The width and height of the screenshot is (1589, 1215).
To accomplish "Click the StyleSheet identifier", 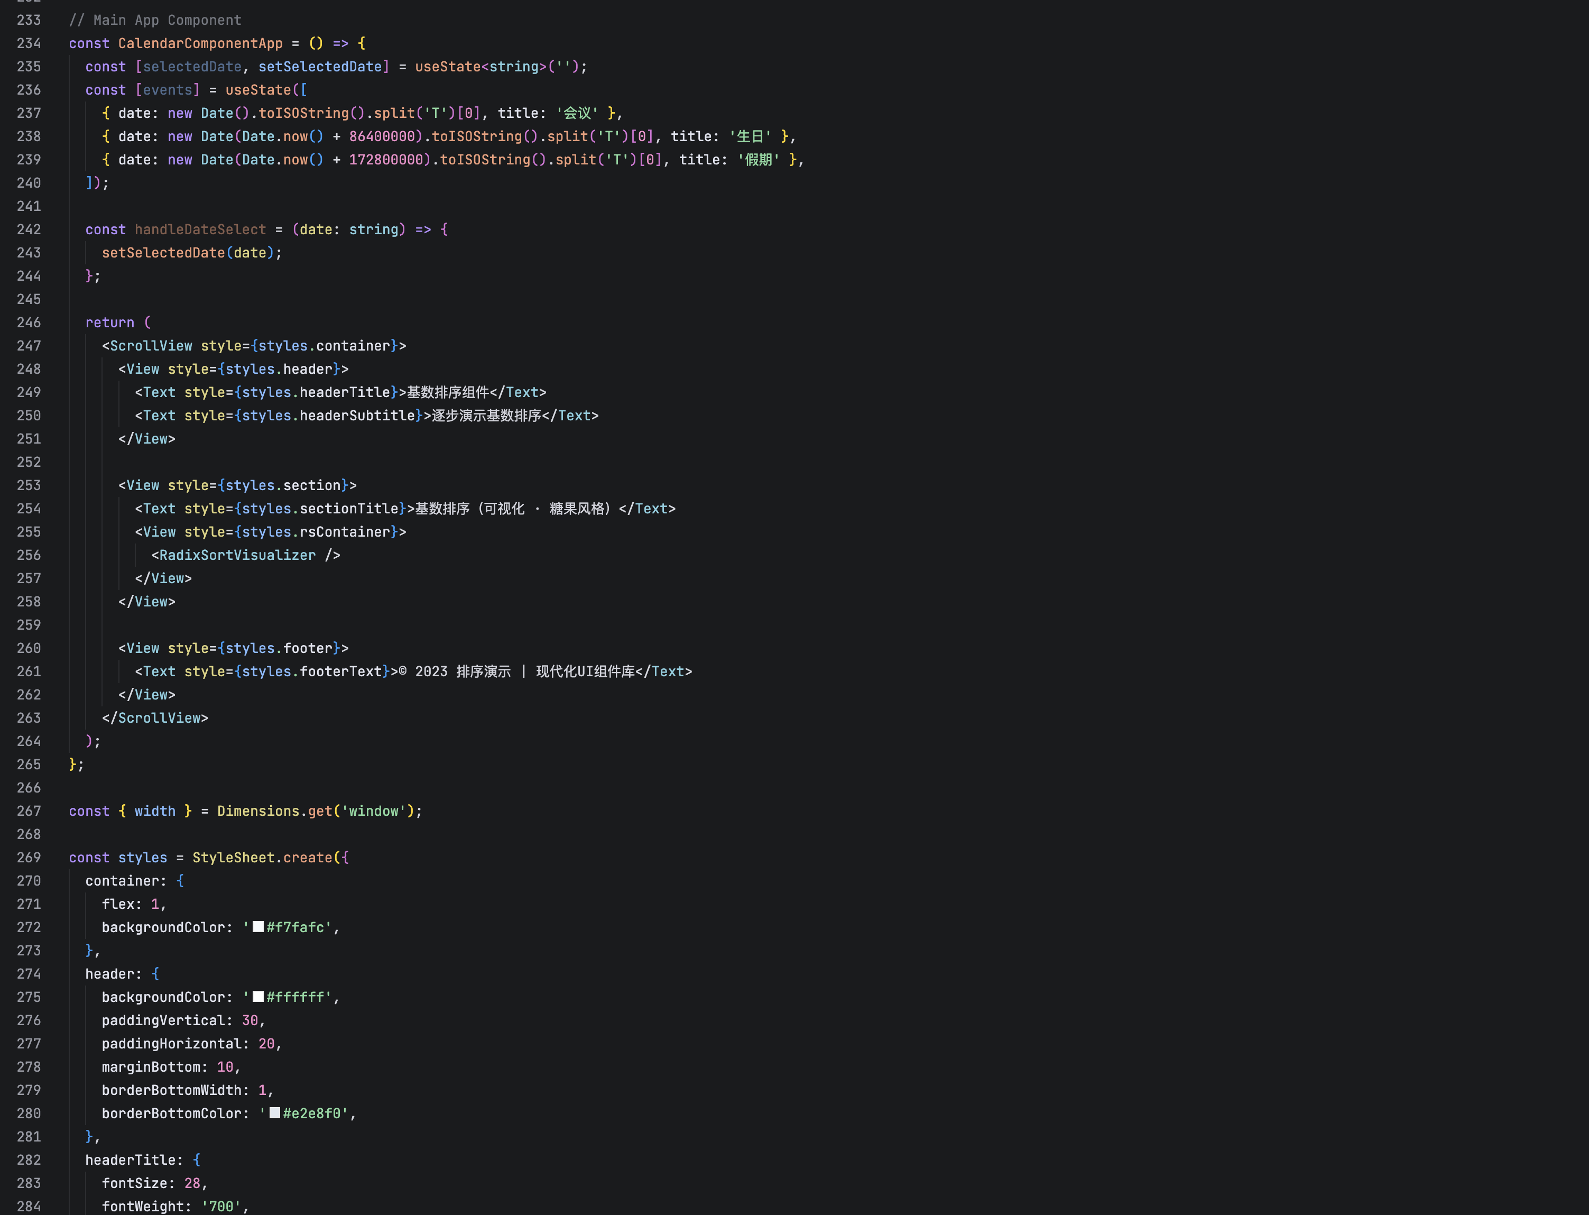I will tap(233, 857).
